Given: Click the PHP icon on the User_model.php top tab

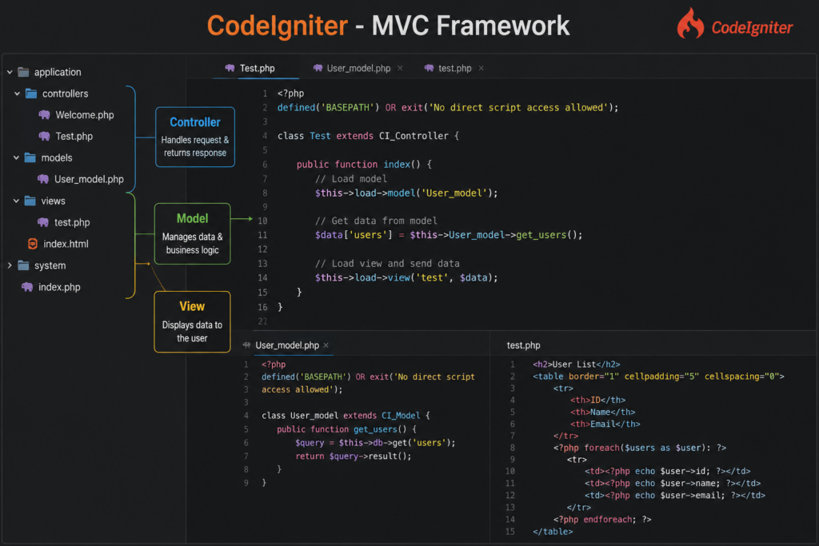Looking at the screenshot, I should pyautogui.click(x=318, y=69).
